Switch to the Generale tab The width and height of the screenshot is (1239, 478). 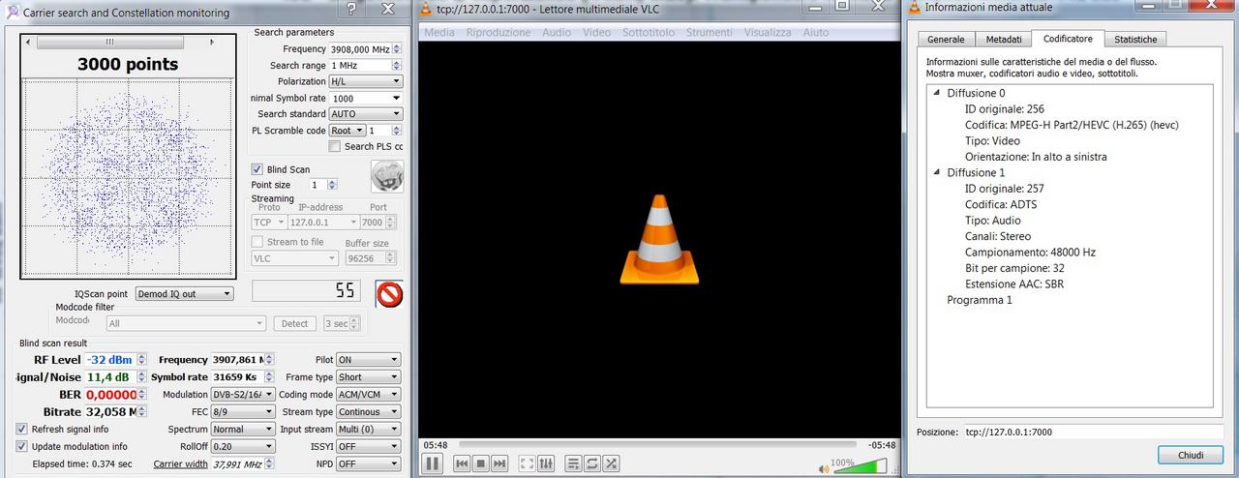(x=946, y=40)
